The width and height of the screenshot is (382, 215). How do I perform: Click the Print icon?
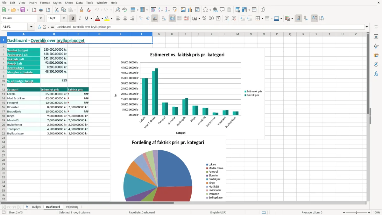(x=41, y=10)
